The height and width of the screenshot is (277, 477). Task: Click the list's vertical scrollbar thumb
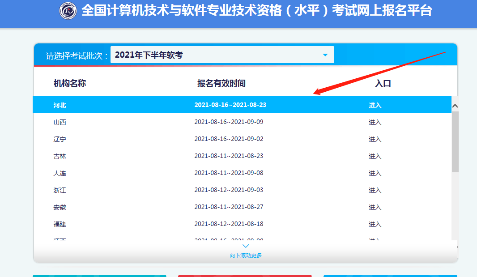(455, 141)
